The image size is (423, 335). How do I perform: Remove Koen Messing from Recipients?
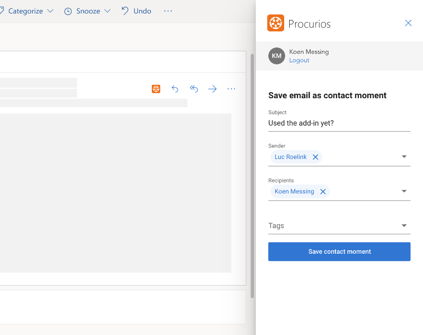click(x=323, y=191)
